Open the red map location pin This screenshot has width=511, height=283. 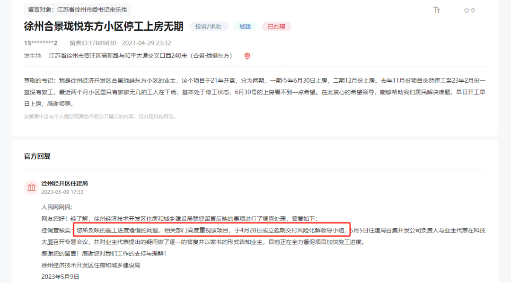[247, 56]
